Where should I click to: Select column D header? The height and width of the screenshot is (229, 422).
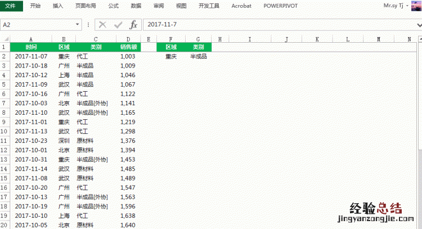(128, 39)
